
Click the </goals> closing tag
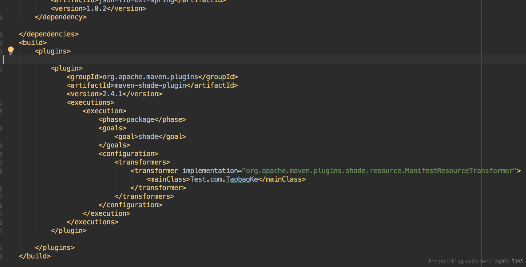coord(114,145)
